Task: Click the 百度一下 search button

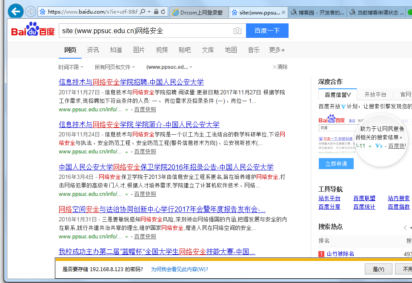Action: point(267,31)
